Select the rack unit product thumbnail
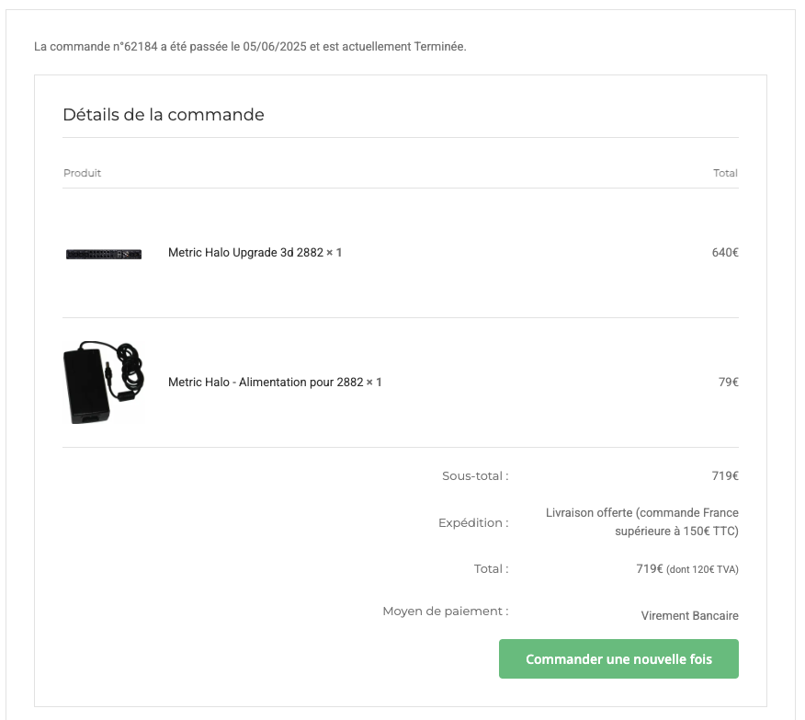The height and width of the screenshot is (720, 805). [104, 254]
